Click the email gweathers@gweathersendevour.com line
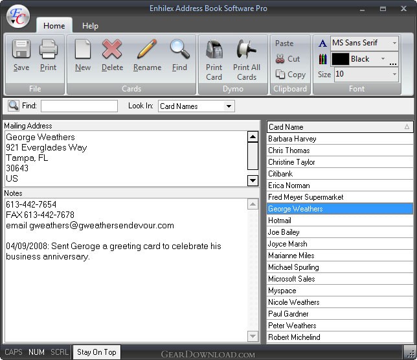This screenshot has width=417, height=360. tap(90, 226)
